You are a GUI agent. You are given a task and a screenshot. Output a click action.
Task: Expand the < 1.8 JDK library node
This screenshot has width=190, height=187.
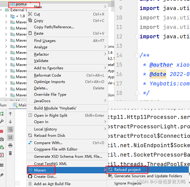[6, 16]
